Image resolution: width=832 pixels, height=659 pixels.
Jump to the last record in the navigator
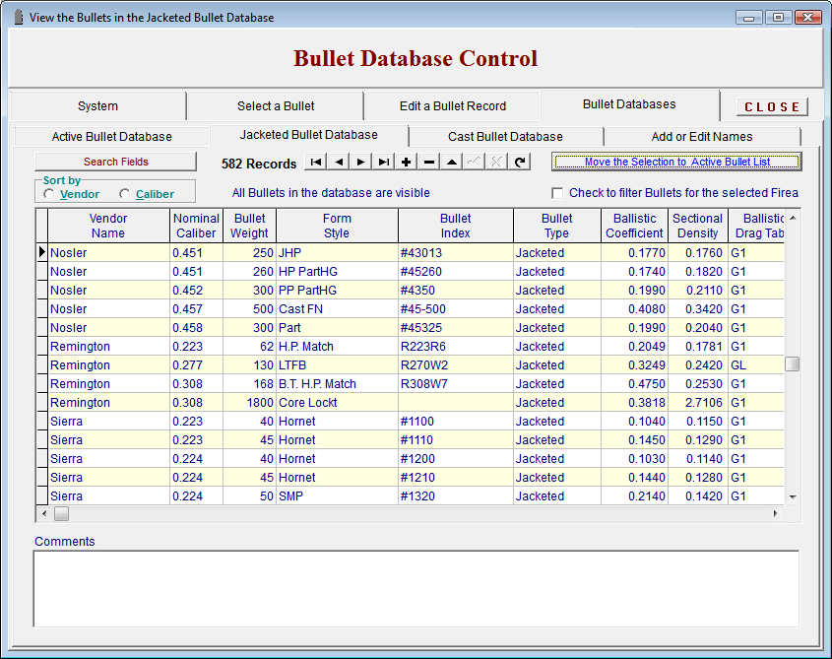click(x=384, y=162)
